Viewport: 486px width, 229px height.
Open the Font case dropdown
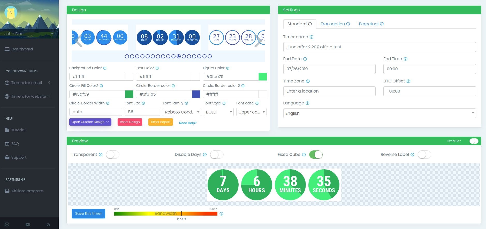click(x=251, y=112)
